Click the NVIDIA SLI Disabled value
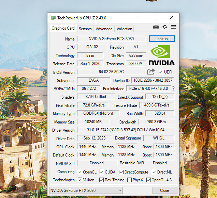The height and width of the screenshot is (198, 217). [x=97, y=163]
